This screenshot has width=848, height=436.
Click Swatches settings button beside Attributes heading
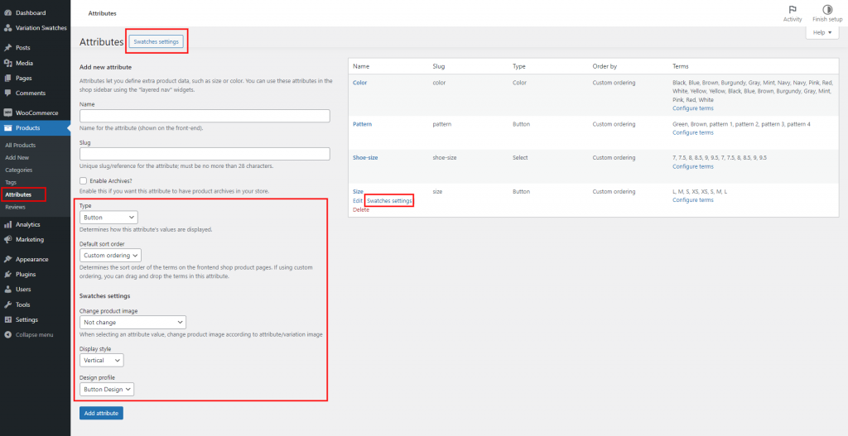click(157, 41)
